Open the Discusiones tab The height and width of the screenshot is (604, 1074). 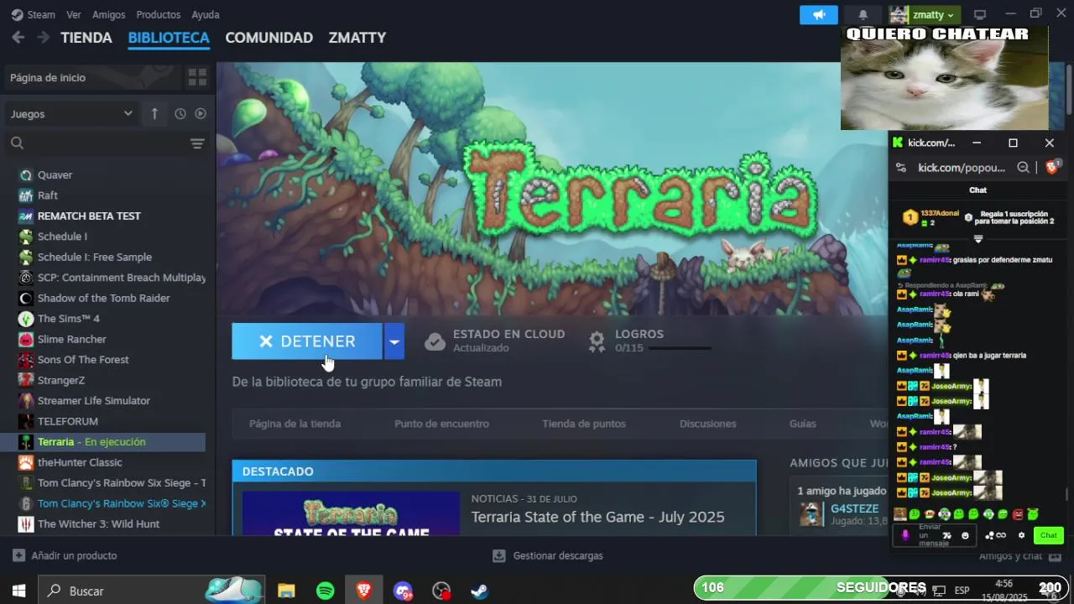pyautogui.click(x=708, y=424)
